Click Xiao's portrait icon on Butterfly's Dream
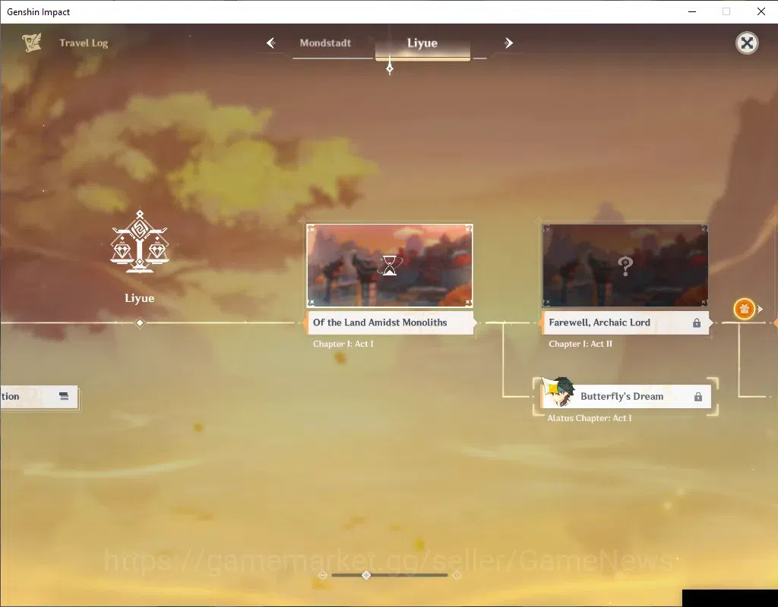Viewport: 778px width, 607px height. point(558,392)
